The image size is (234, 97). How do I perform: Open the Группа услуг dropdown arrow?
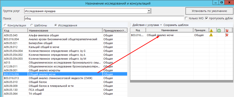coord(148,11)
